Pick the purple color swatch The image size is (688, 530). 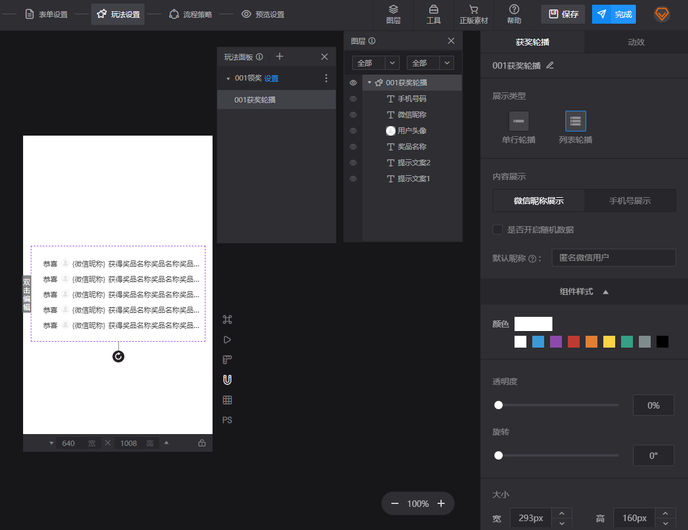click(556, 342)
